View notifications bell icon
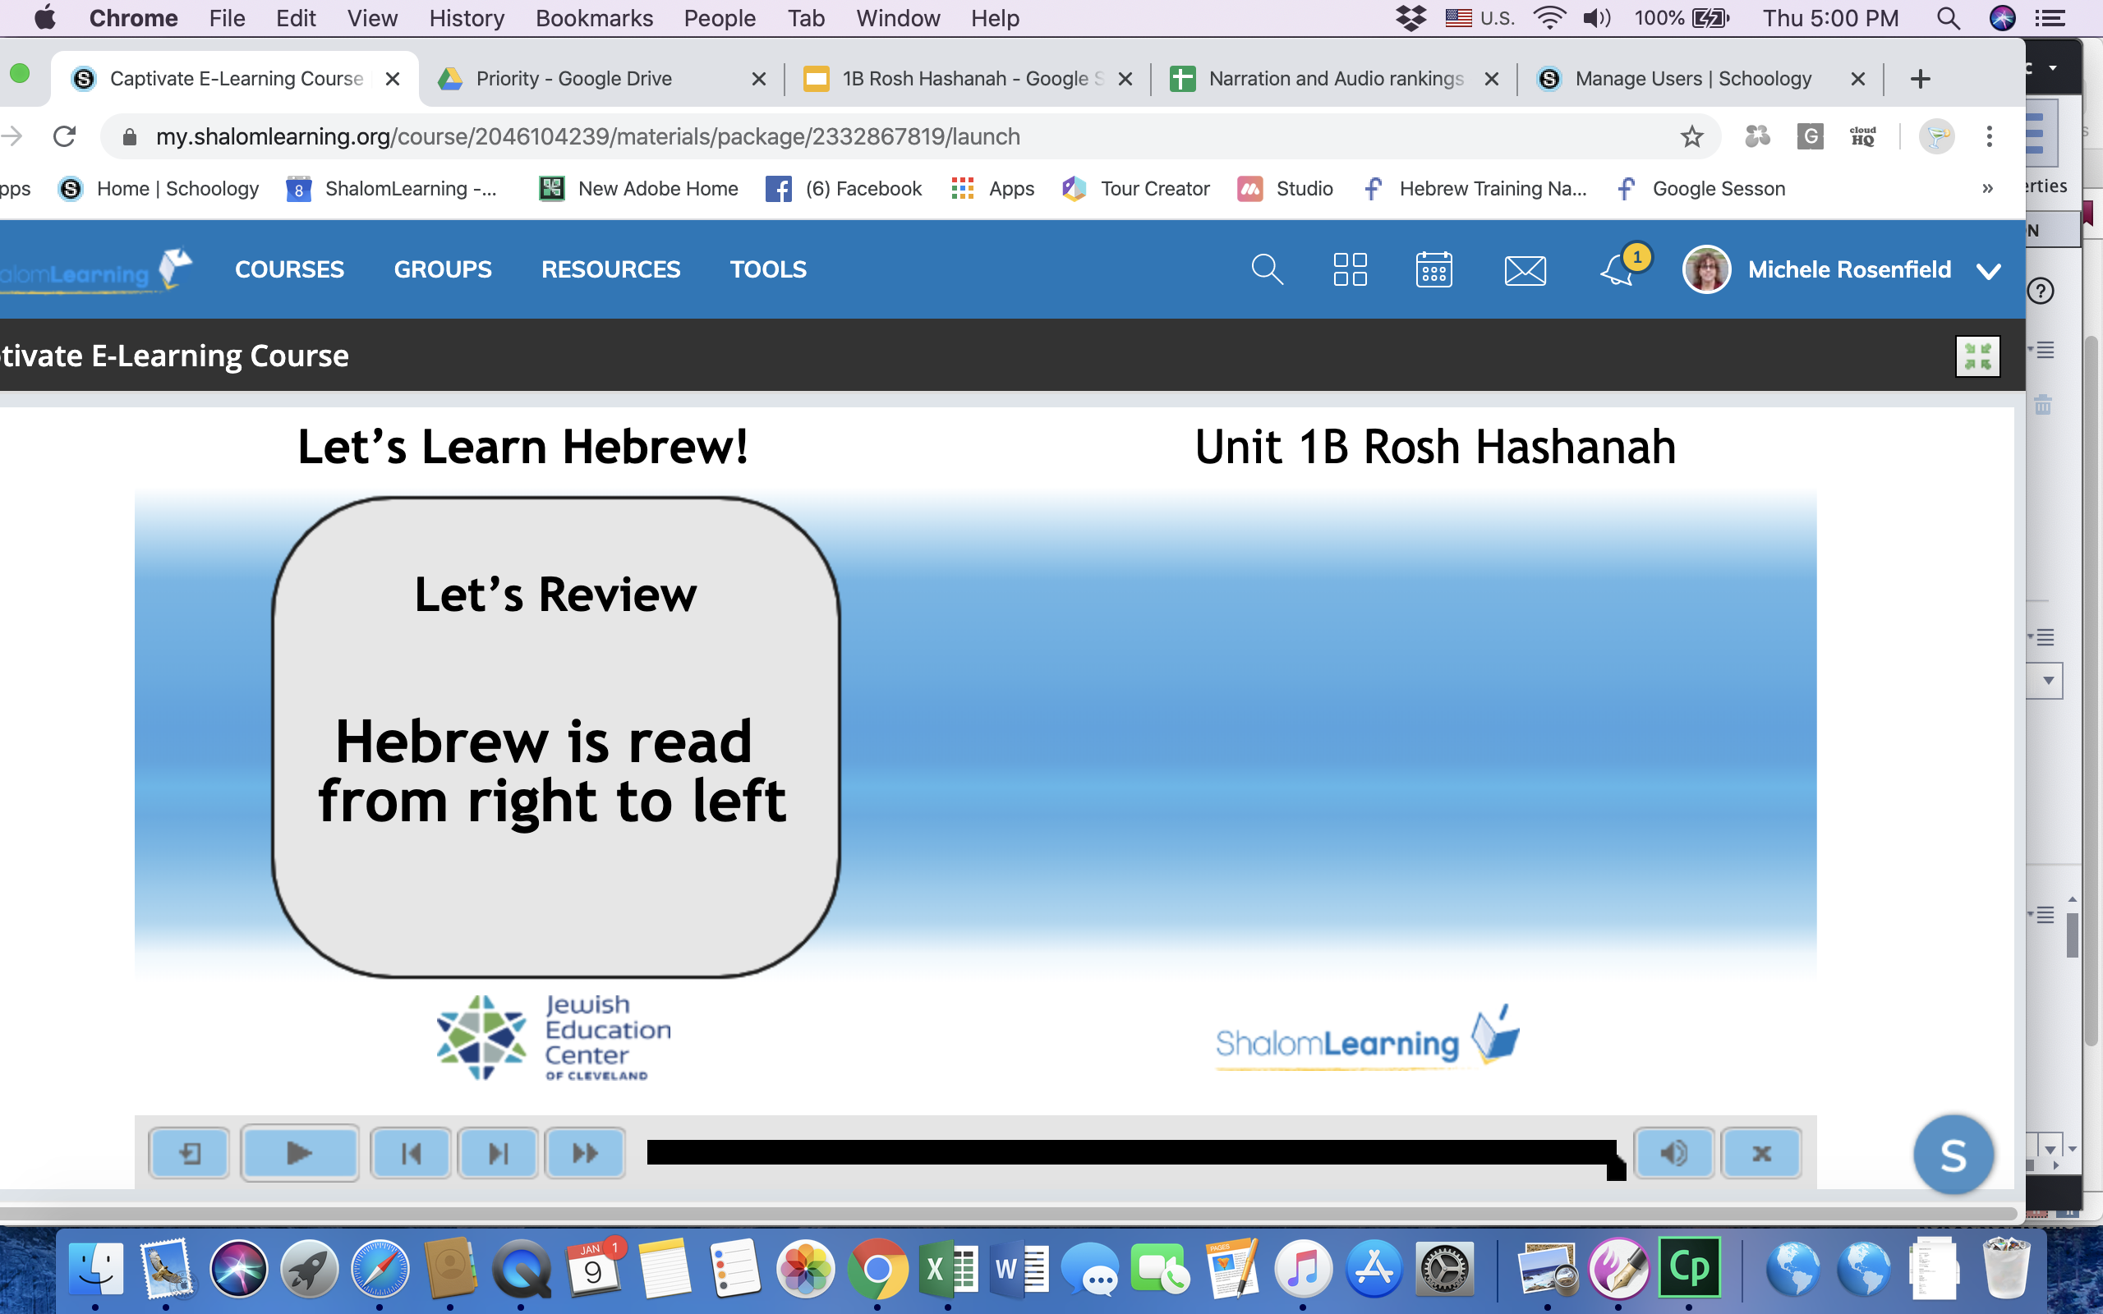 pos(1618,270)
